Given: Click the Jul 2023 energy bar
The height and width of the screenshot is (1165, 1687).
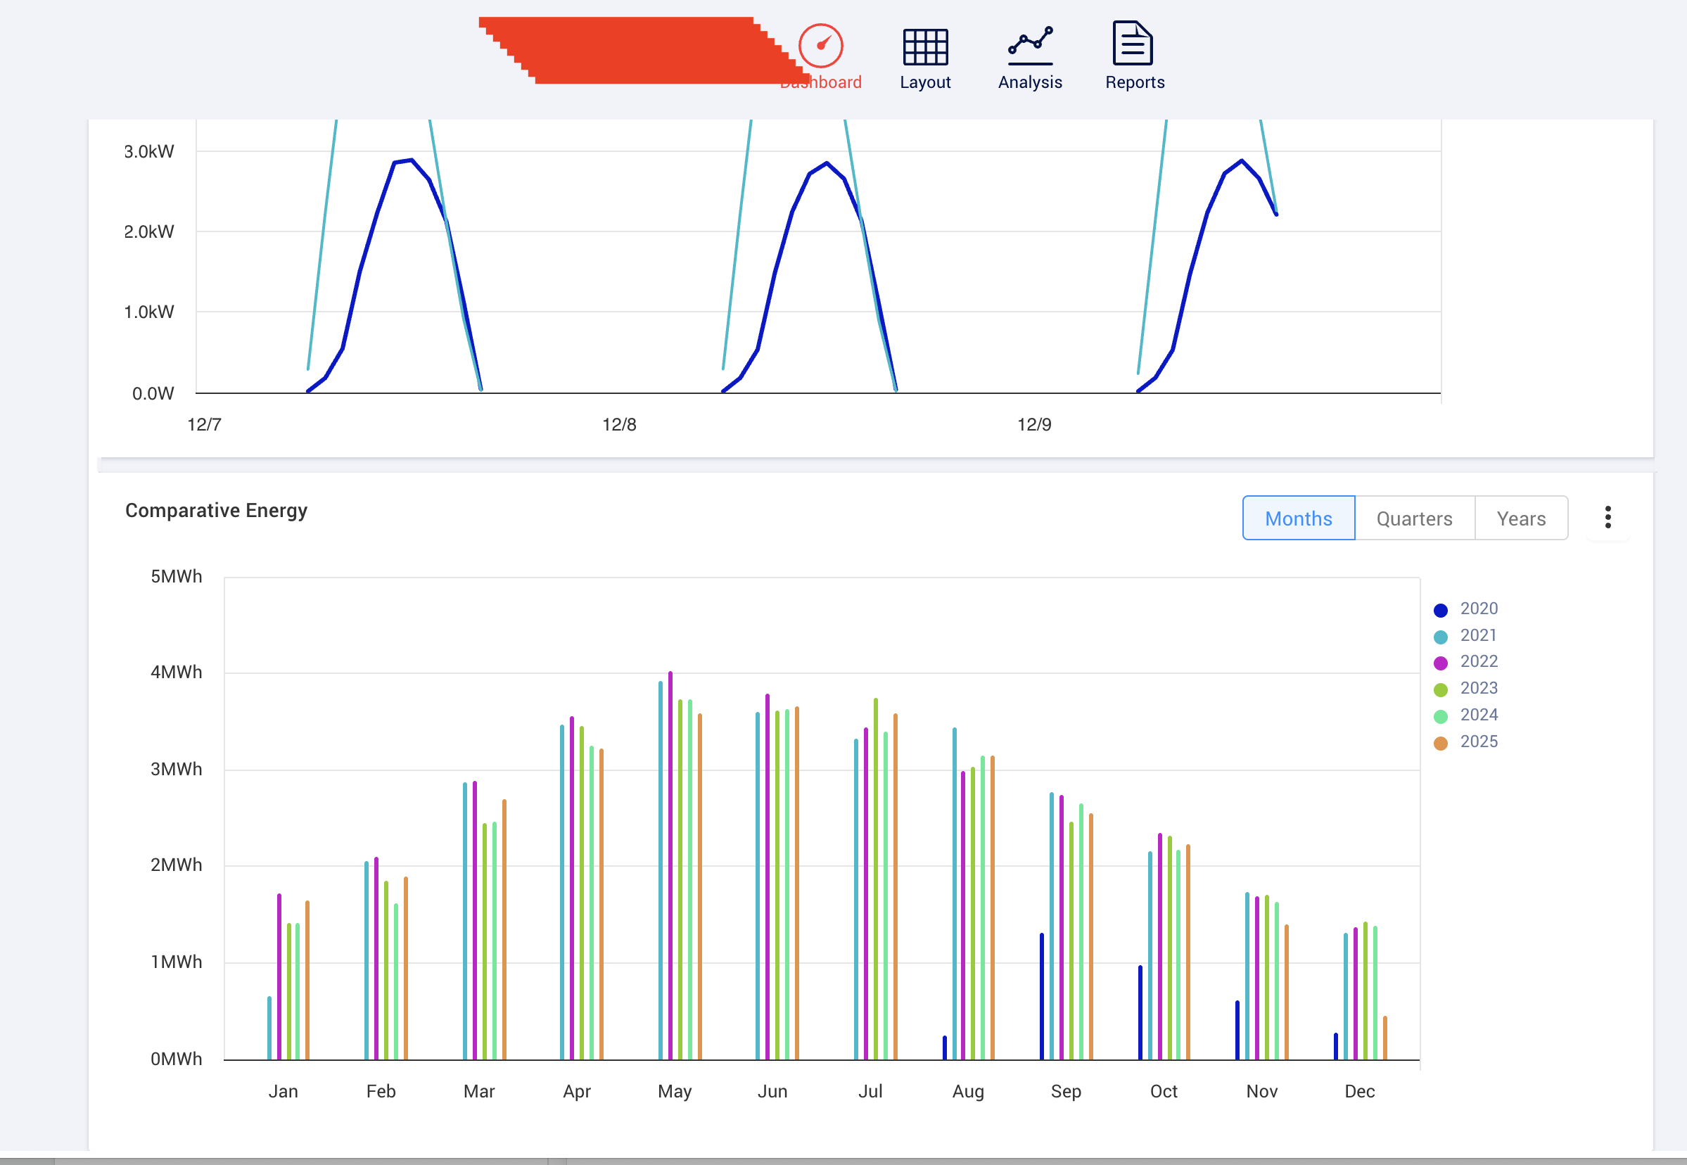Looking at the screenshot, I should click(x=875, y=876).
